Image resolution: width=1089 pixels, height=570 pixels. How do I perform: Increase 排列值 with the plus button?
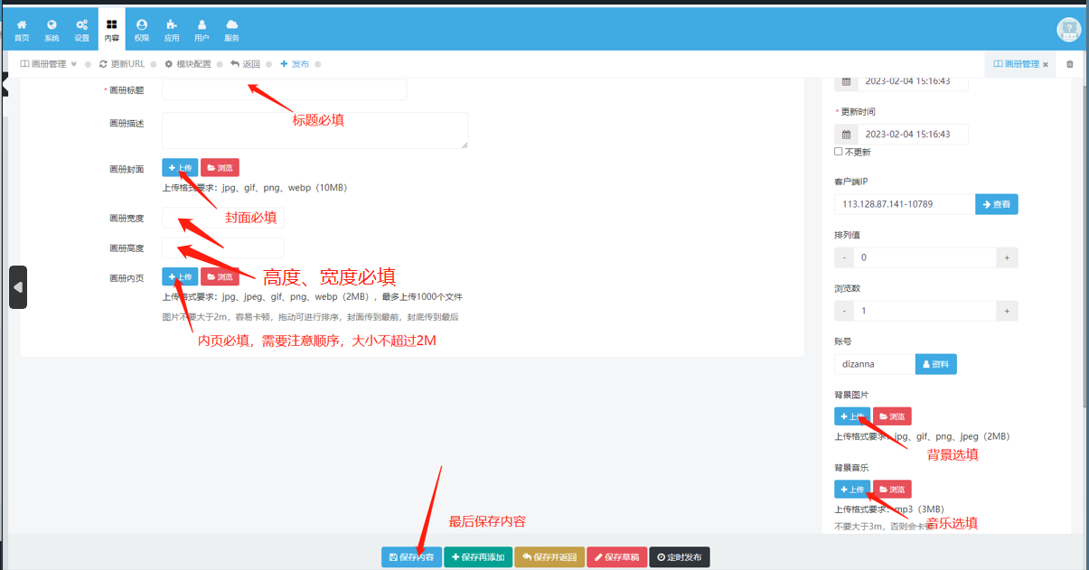click(x=1007, y=257)
